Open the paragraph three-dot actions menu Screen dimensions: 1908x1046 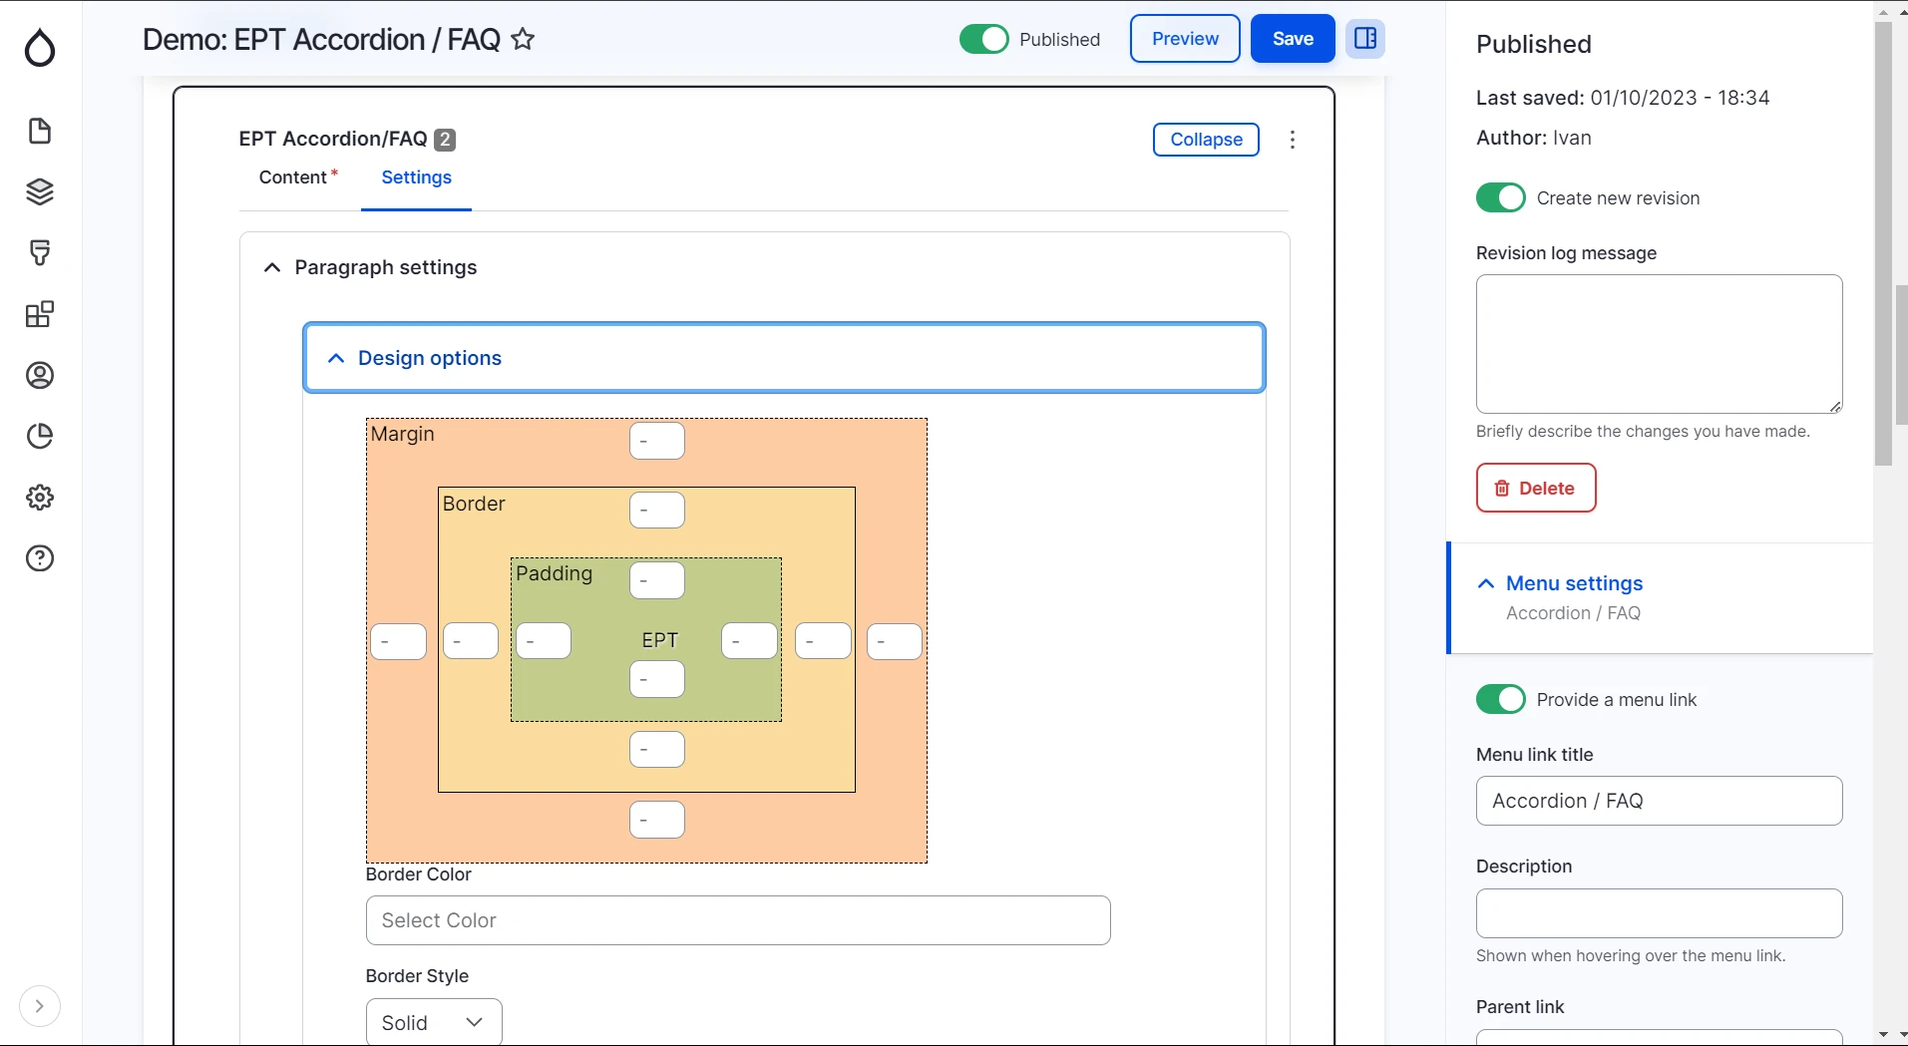(1293, 140)
